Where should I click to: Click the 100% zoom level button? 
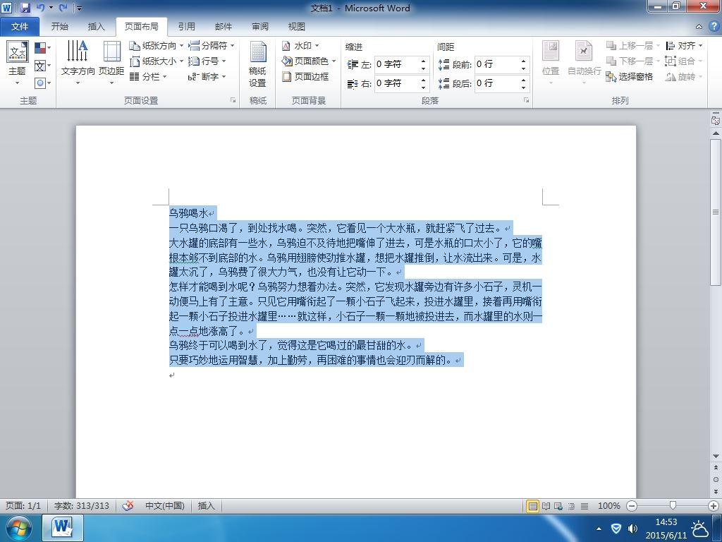click(608, 505)
